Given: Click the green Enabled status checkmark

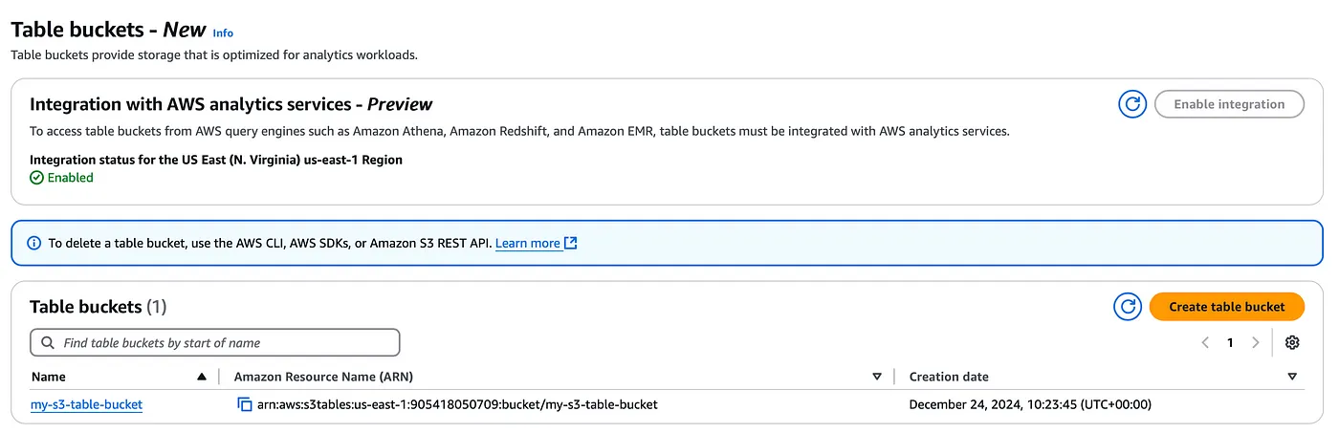Looking at the screenshot, I should pyautogui.click(x=36, y=178).
